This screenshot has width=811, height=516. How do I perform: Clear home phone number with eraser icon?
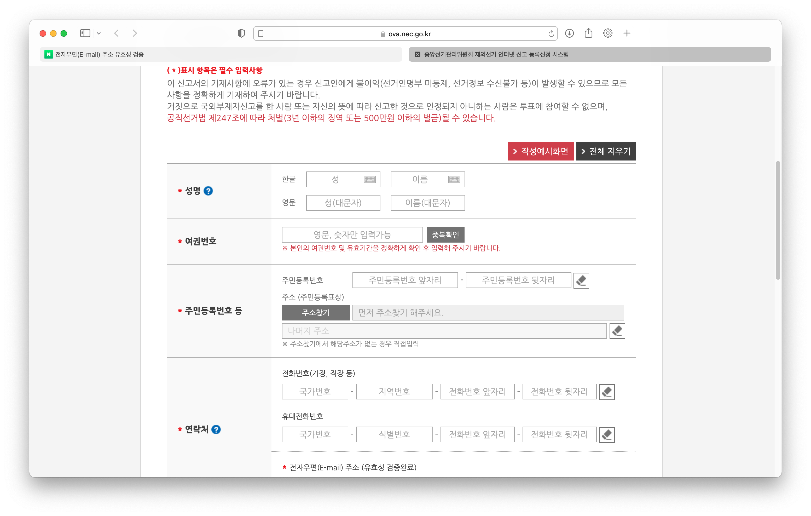pyautogui.click(x=607, y=392)
